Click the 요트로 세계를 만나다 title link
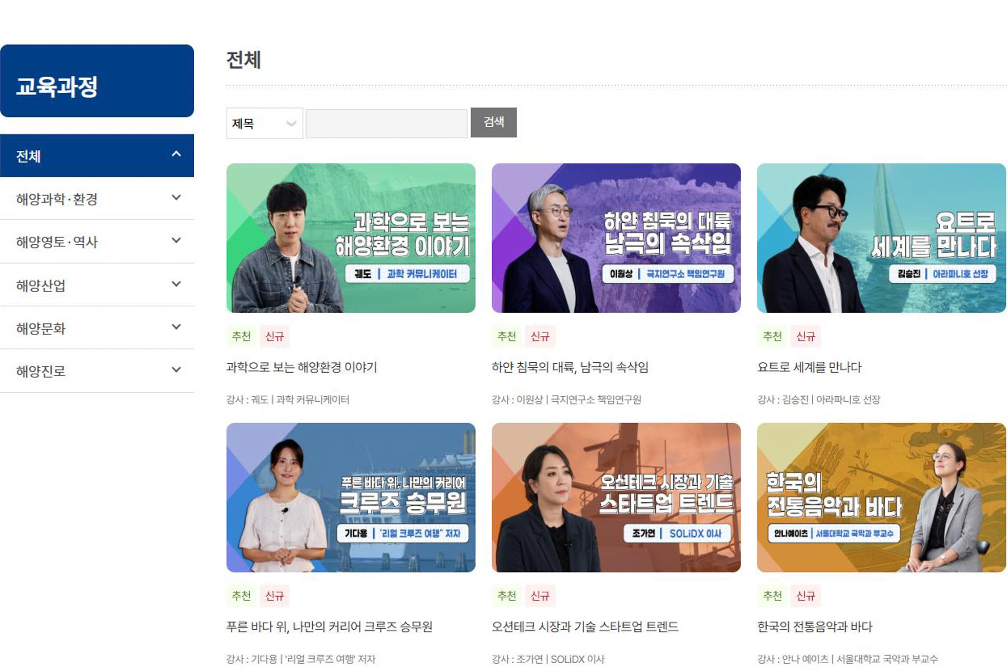The height and width of the screenshot is (671, 1007). 809,367
